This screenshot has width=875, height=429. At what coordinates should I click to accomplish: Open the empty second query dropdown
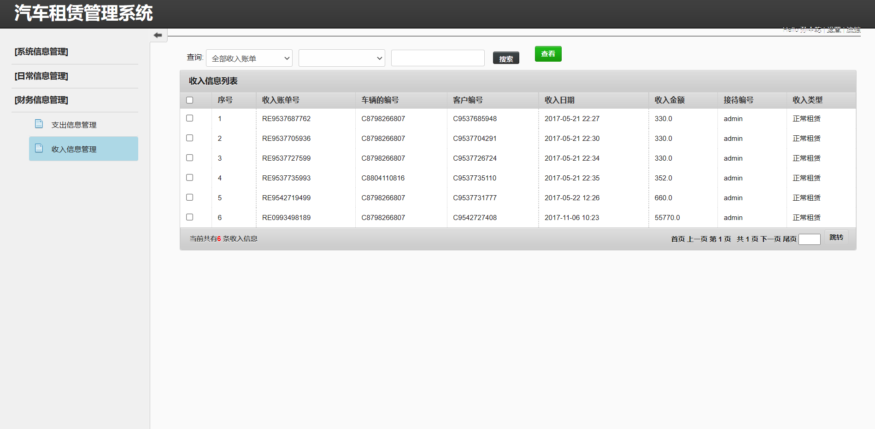[x=342, y=58]
